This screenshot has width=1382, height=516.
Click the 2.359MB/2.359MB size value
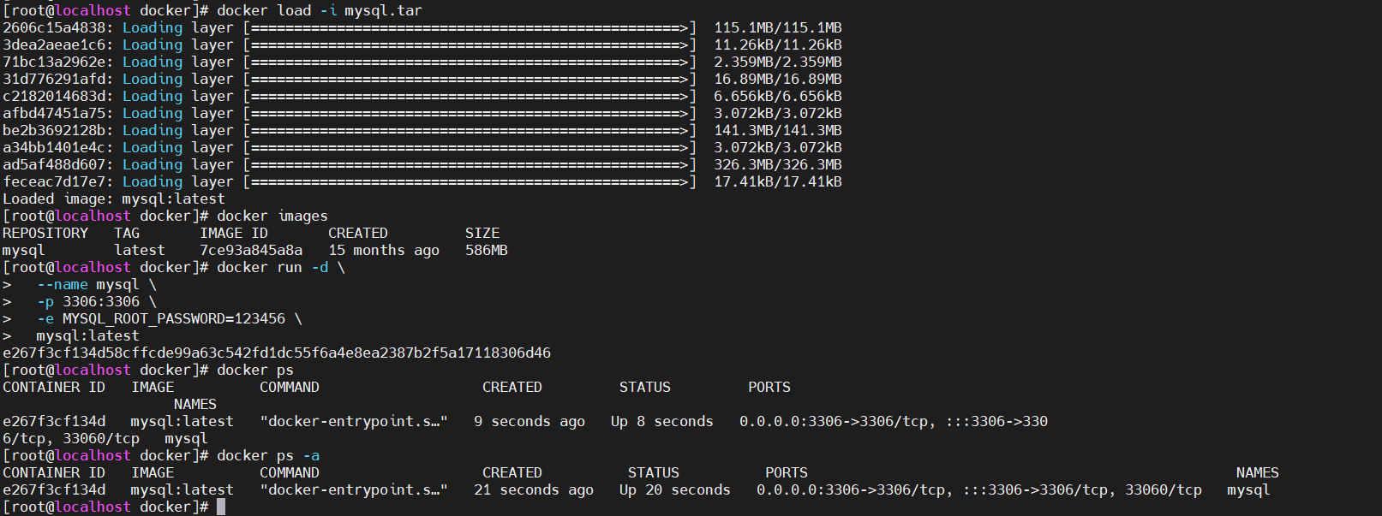pos(778,62)
